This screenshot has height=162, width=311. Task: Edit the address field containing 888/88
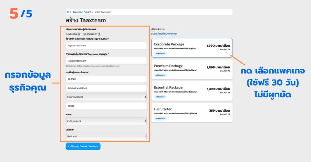tap(106, 79)
